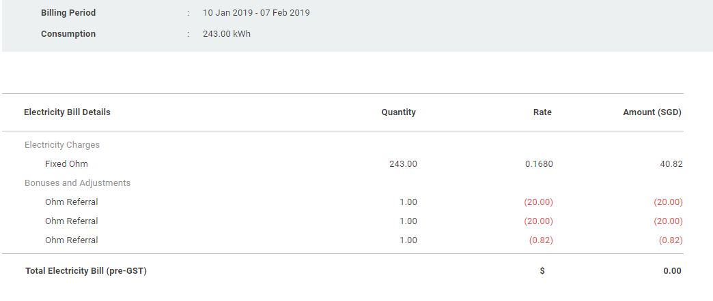Select the first Ohm Referral entry
The width and height of the screenshot is (713, 301).
[x=72, y=202]
